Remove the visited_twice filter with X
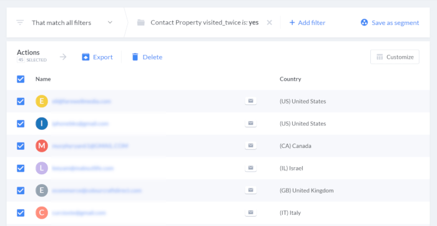This screenshot has width=437, height=226. pos(269,22)
